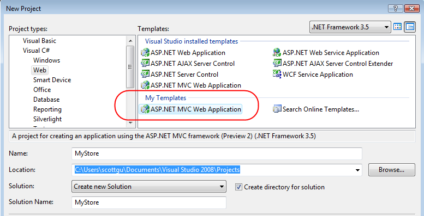Select Silverlight under Visual C#
424x216 pixels.
(47, 119)
